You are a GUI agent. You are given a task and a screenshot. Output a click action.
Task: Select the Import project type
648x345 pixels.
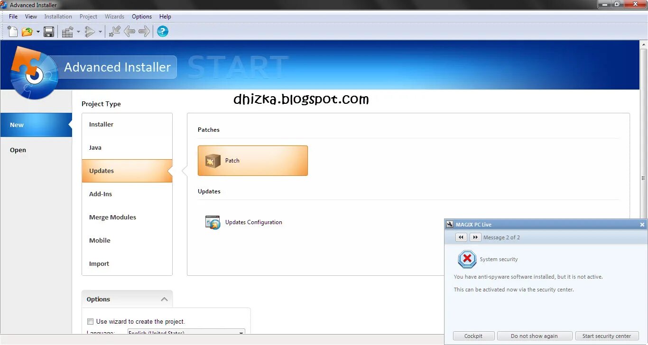point(127,263)
